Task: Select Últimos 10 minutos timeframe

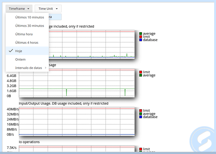Action: 27,17
